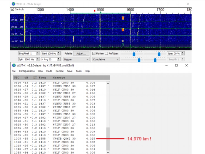Screen dimensions: 205x154
Task: Adjust the lower-left spectrum slider
Action: 139,60
